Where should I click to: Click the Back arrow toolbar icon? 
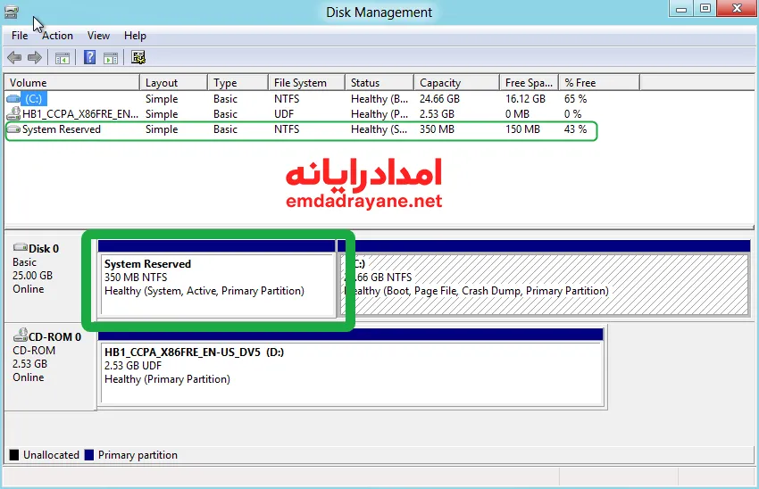[x=14, y=58]
